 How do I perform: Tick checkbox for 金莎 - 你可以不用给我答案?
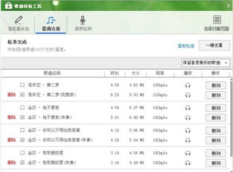tap(22, 130)
